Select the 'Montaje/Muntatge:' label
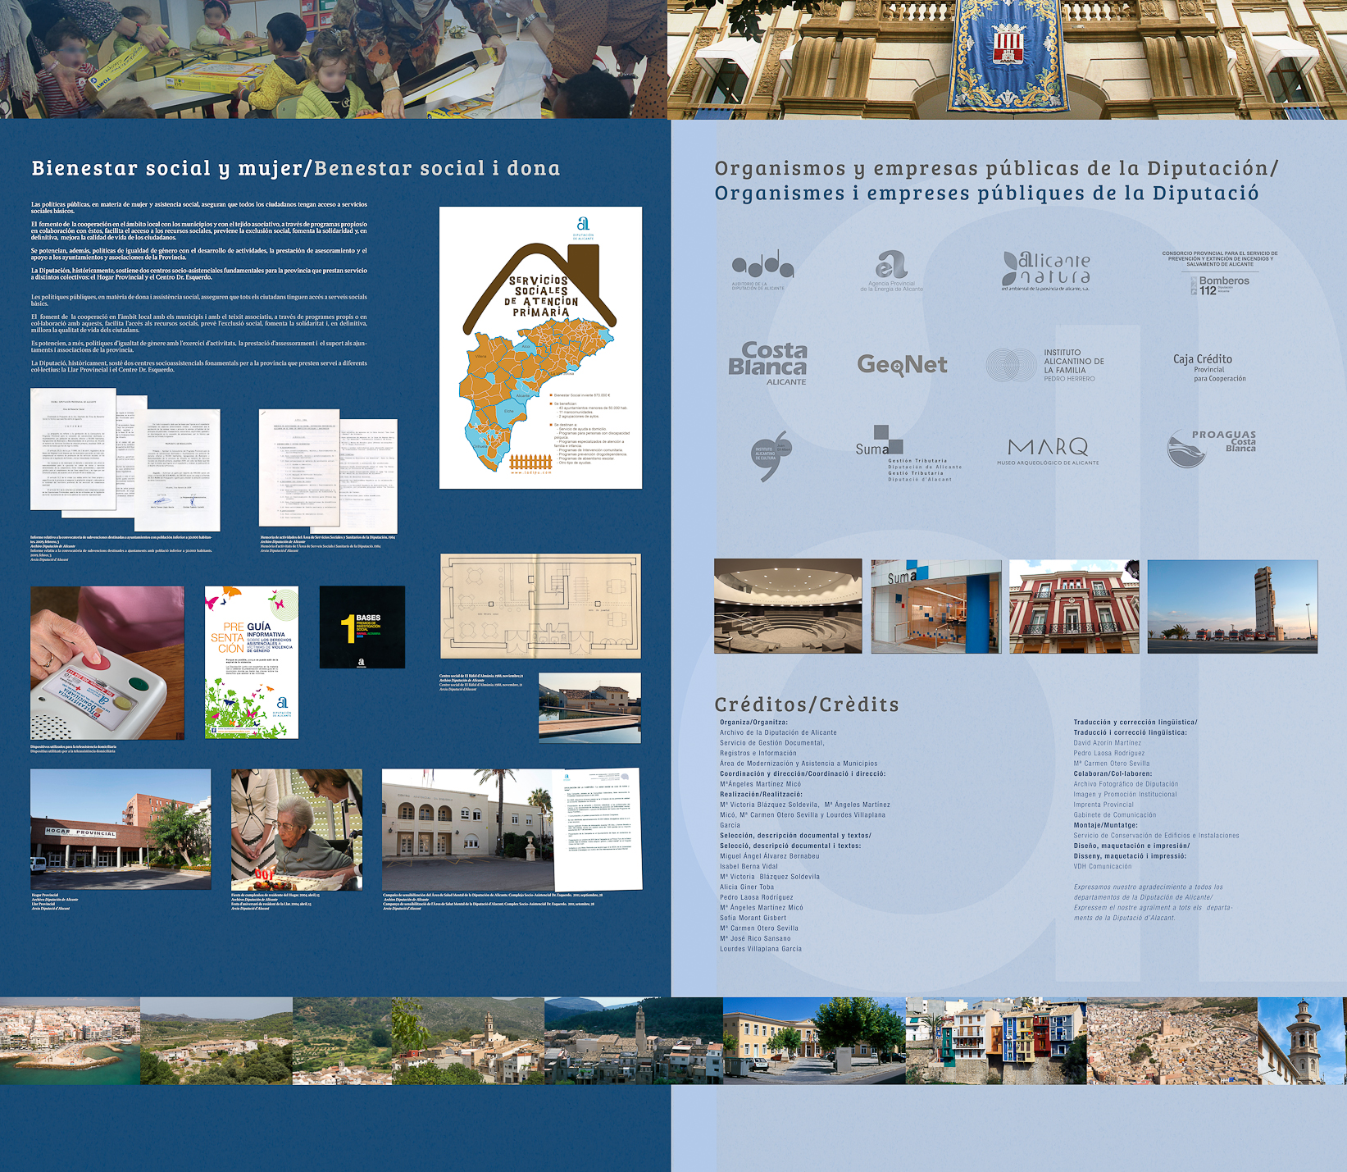 pos(1105,825)
